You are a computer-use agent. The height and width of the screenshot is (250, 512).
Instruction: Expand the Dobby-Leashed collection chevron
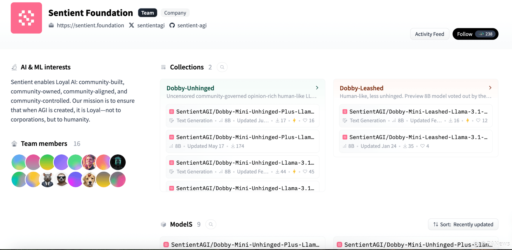[x=490, y=88]
